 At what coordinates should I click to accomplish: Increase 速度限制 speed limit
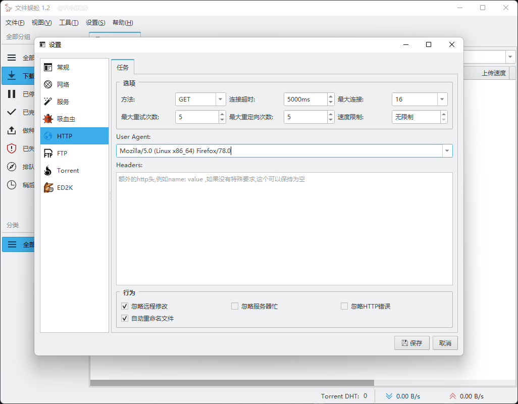click(444, 114)
